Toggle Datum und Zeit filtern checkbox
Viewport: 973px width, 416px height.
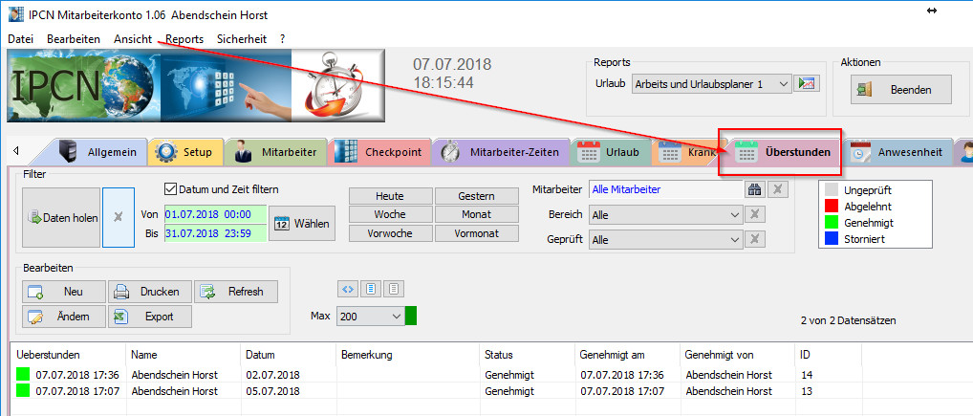(171, 188)
